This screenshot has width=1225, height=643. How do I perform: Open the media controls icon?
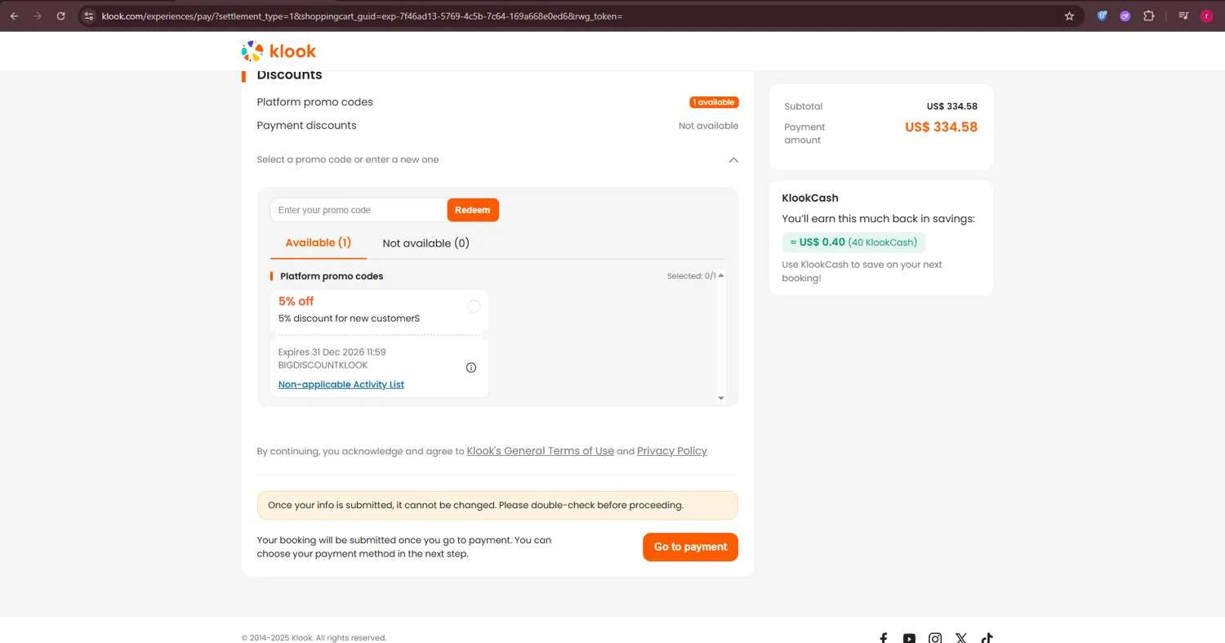pos(1183,16)
